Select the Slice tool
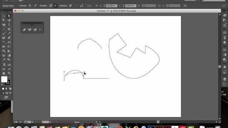This screenshot has width=228, height=128. coord(9,69)
